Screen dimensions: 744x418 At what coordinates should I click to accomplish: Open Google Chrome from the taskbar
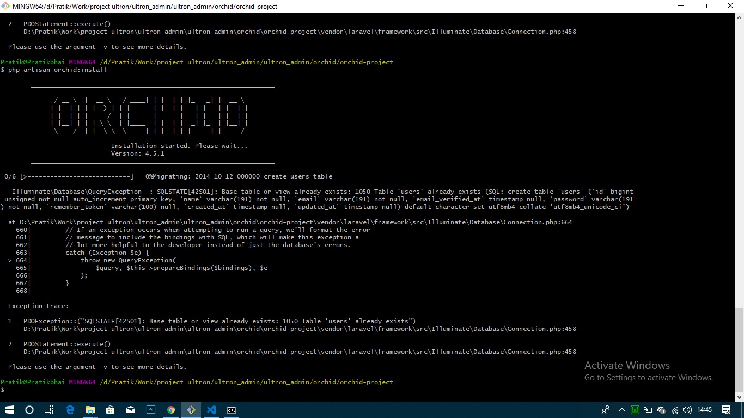171,410
